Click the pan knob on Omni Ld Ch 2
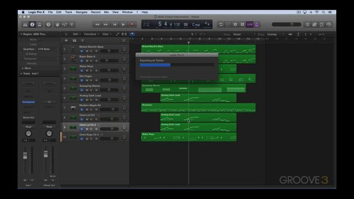354x199 pixels. (x=124, y=128)
